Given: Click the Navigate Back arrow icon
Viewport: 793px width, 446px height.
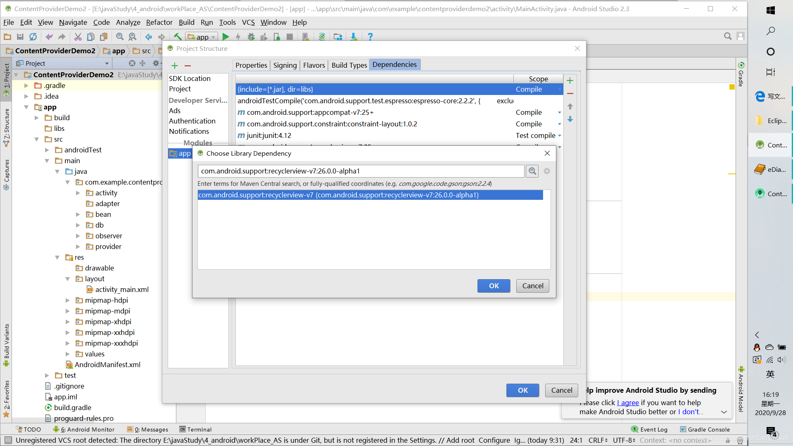Looking at the screenshot, I should point(149,37).
